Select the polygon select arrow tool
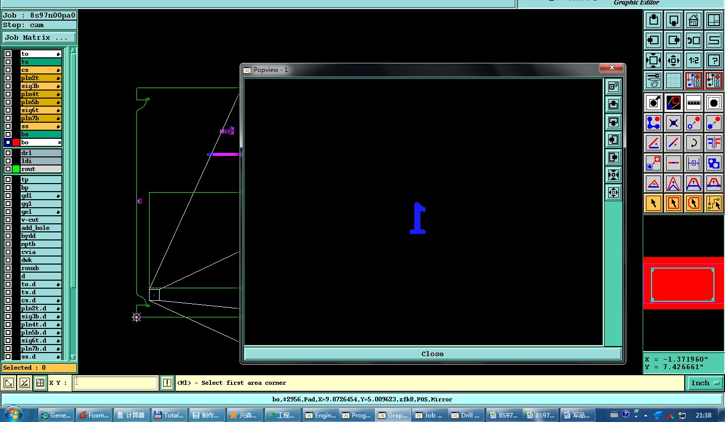The width and height of the screenshot is (725, 422). click(694, 203)
